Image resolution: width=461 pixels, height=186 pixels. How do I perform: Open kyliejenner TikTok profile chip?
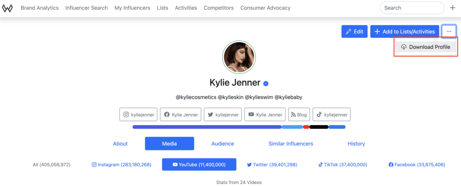click(331, 114)
